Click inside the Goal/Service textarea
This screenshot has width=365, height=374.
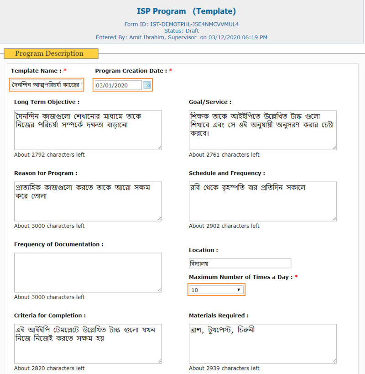[x=262, y=130]
